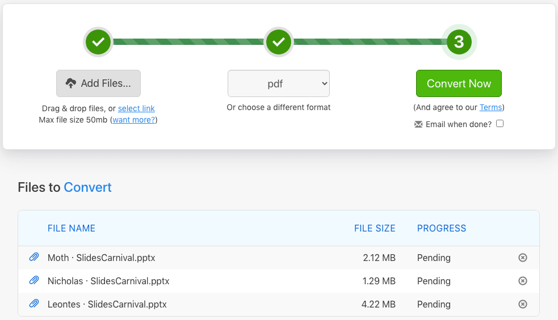Open the select link hyperlink

coord(136,108)
